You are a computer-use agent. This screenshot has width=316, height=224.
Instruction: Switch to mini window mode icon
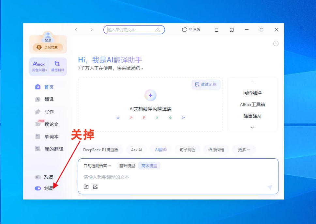point(232,30)
